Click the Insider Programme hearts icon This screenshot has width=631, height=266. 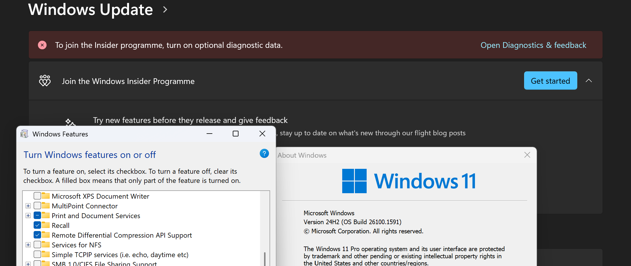point(45,81)
